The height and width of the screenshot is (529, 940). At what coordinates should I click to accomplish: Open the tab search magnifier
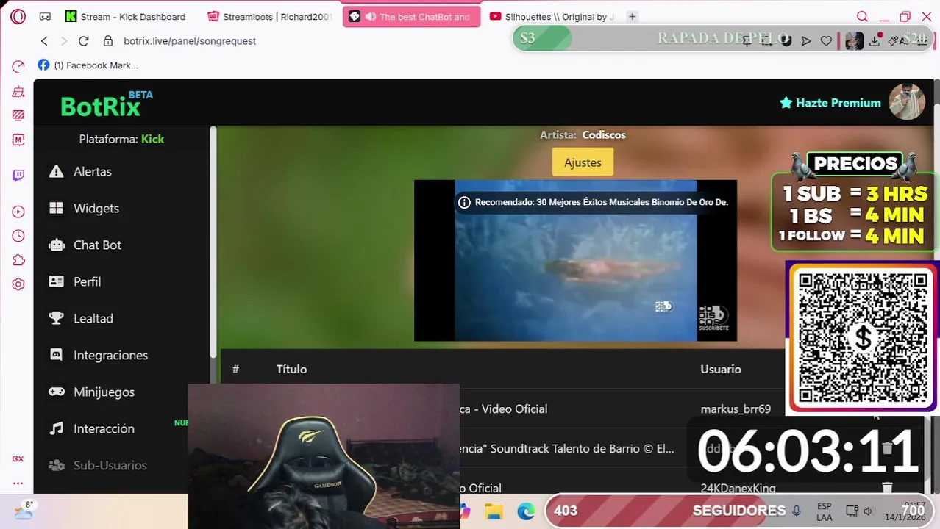(862, 16)
